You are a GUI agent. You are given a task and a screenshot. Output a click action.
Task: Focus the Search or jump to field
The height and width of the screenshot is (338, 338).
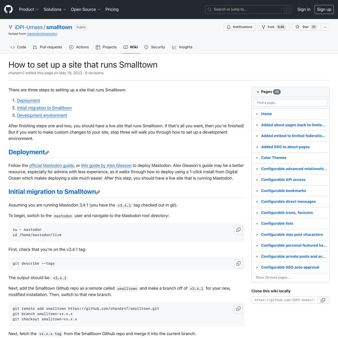(x=248, y=9)
